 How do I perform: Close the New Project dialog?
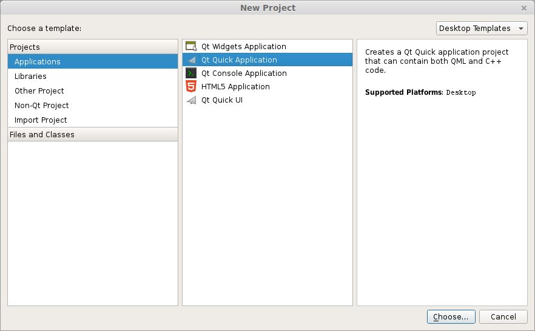click(524, 8)
